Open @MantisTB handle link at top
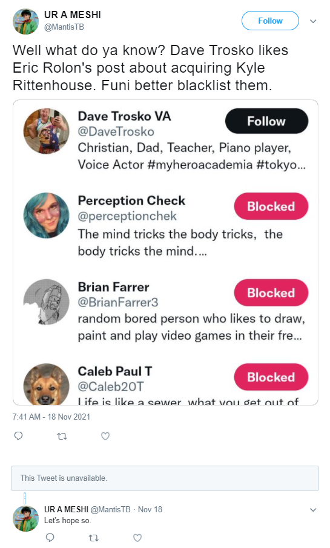 (64, 27)
